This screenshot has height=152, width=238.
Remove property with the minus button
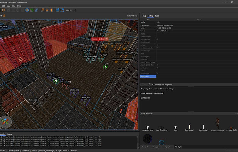coord(145,84)
